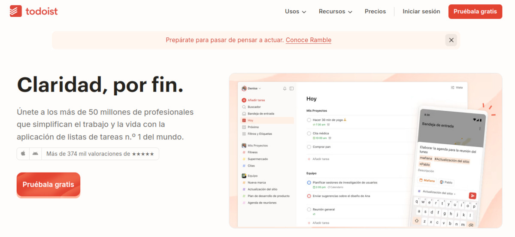Screen dimensions: 515x237
Task: Tap the backspace key on phone keyboard
Action: click(471, 225)
